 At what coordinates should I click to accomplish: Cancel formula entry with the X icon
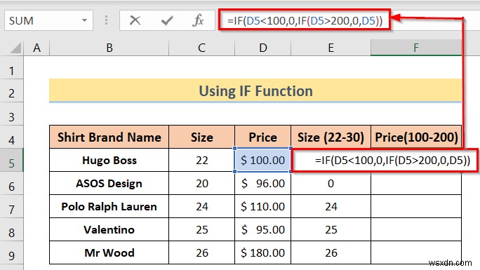135,20
